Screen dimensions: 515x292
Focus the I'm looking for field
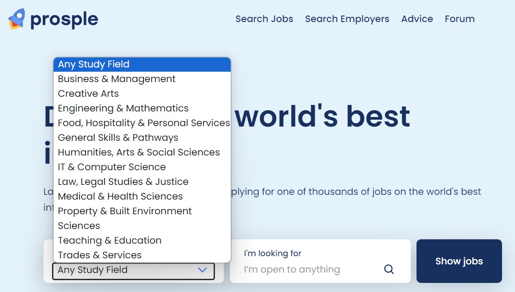point(312,270)
